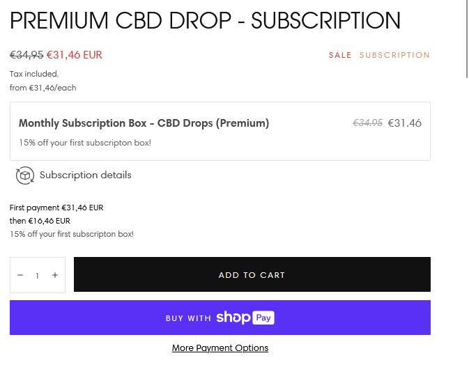Expand Subscription details
Viewport: 469px width, 367px height.
point(86,175)
